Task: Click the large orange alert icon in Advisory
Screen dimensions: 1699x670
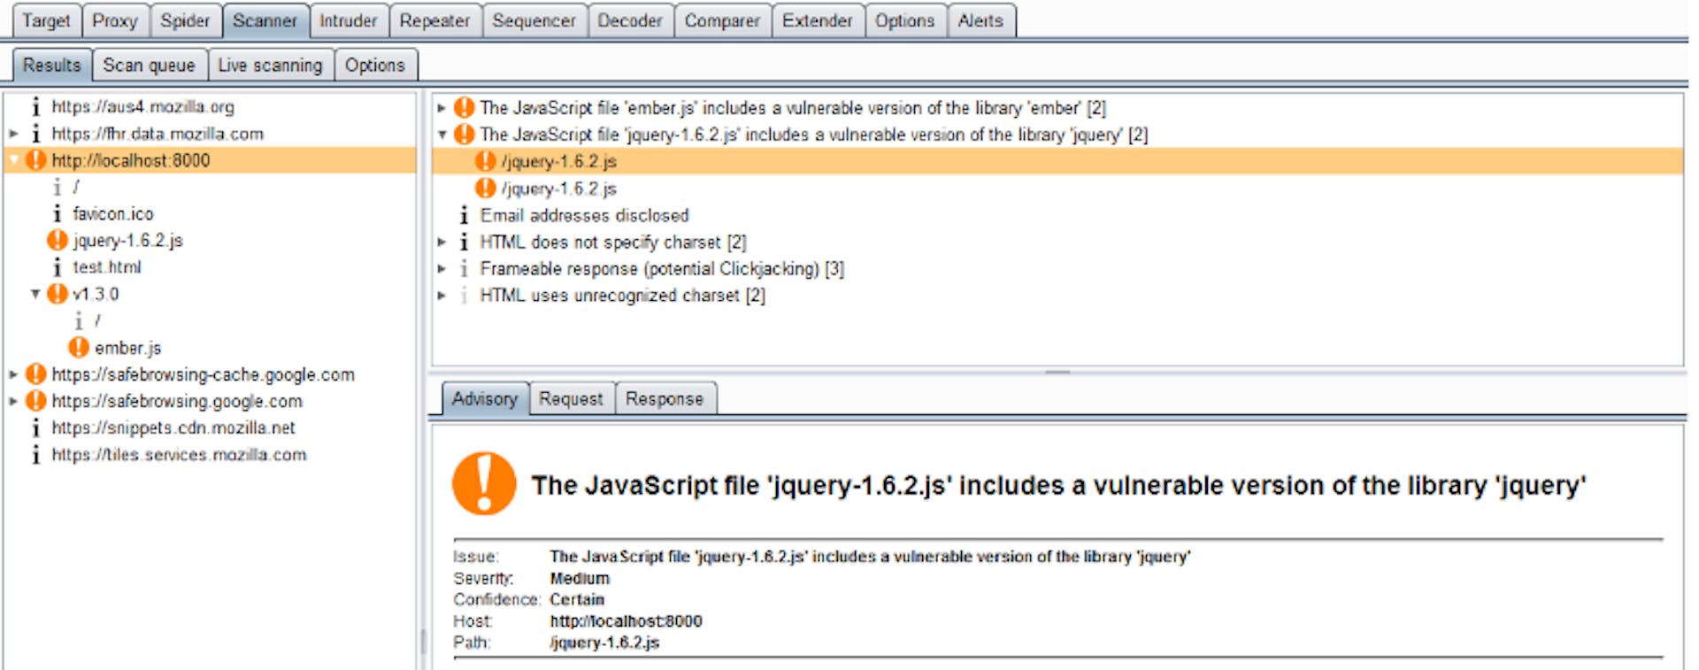Action: click(483, 484)
